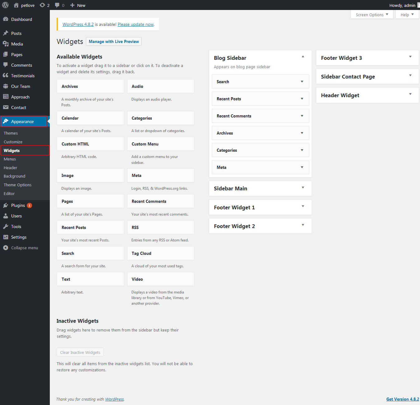420x405 pixels.
Task: Expand the Archives widget in Blog Sidebar
Action: coord(302,133)
